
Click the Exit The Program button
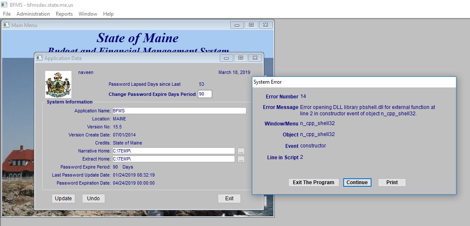pyautogui.click(x=314, y=182)
